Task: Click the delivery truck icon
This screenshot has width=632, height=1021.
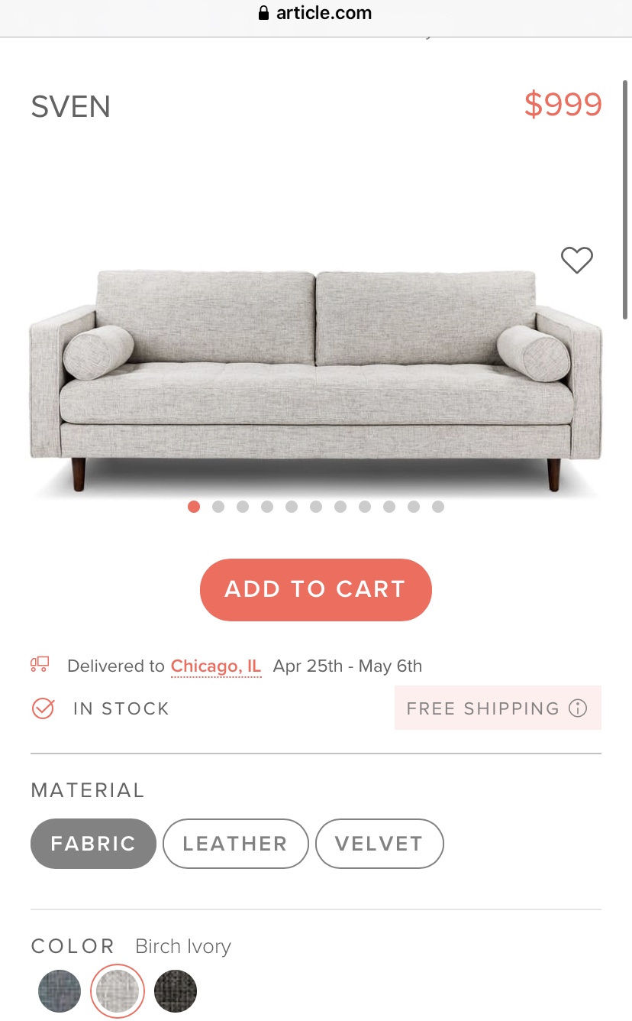Action: (40, 665)
